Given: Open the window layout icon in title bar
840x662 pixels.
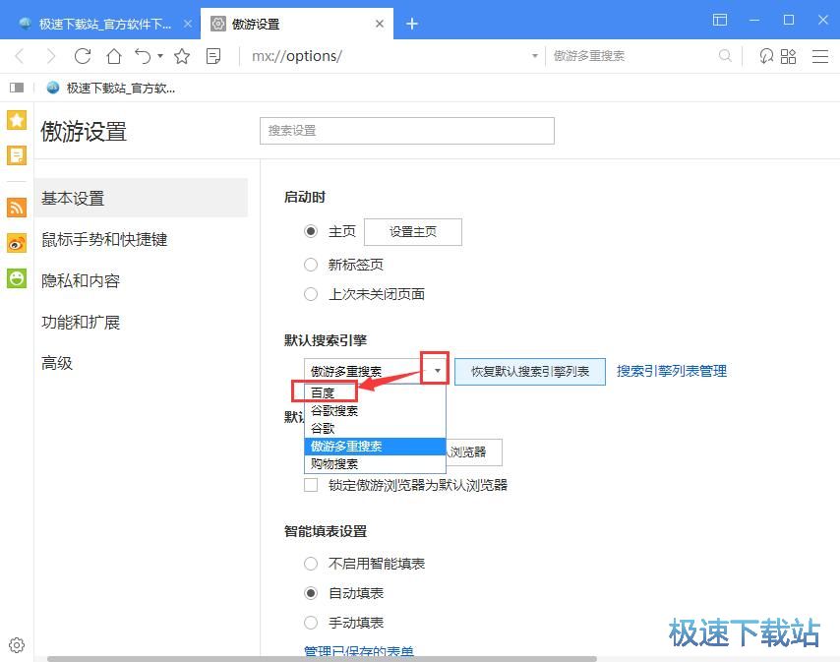Looking at the screenshot, I should 720,20.
